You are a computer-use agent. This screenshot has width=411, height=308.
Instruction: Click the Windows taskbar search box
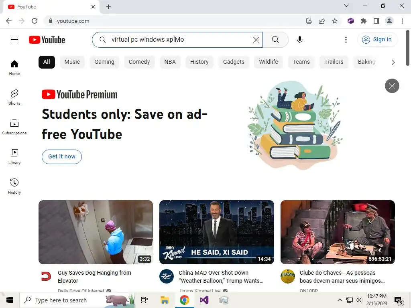[77, 300]
